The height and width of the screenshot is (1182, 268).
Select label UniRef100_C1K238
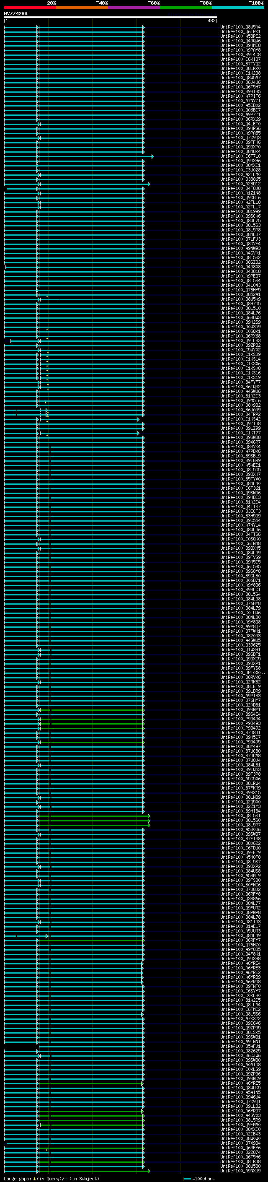pyautogui.click(x=240, y=73)
